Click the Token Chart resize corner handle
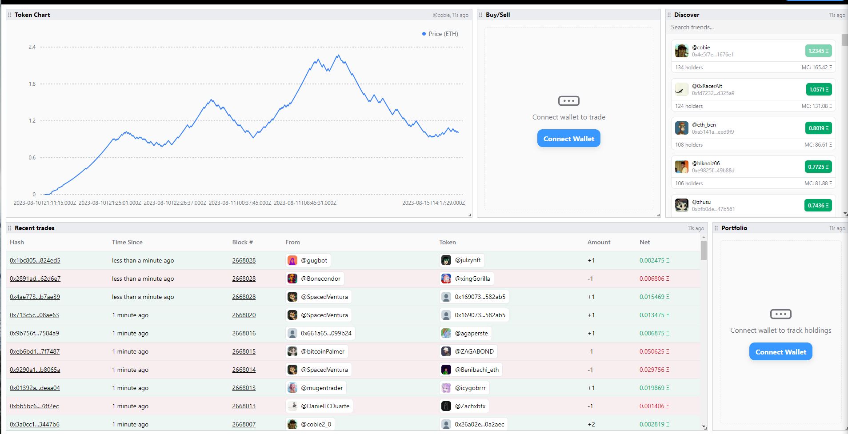 [x=470, y=215]
